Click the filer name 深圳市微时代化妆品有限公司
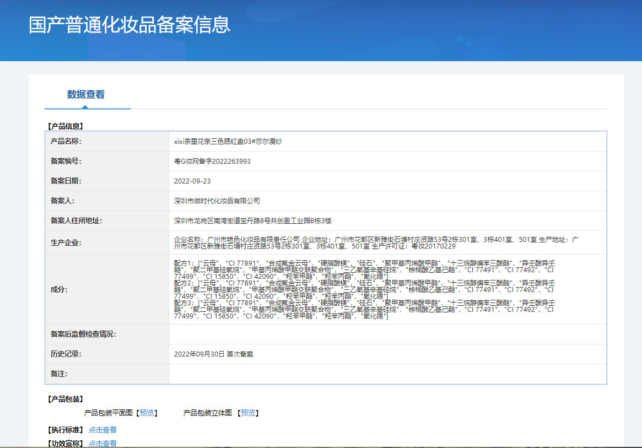This screenshot has width=642, height=448. point(217,201)
